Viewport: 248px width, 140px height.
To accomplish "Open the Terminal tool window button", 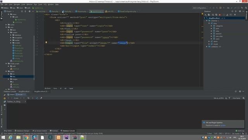I will click(54, 131).
